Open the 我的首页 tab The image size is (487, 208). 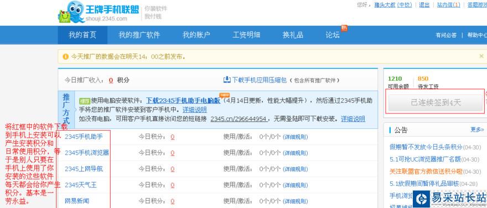tap(82, 35)
